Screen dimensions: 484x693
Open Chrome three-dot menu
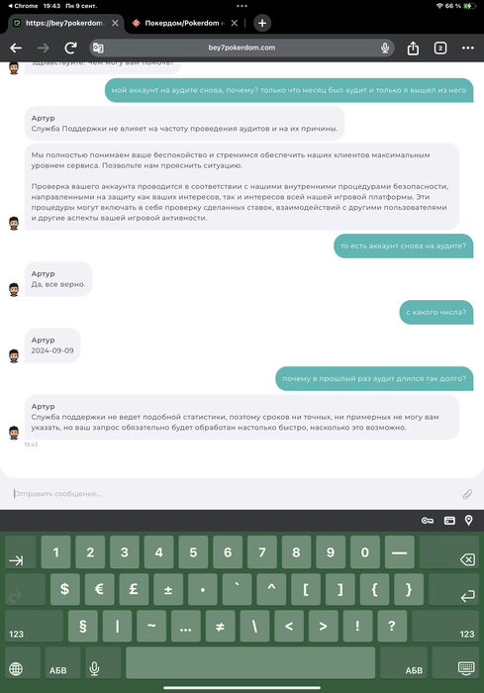[x=467, y=48]
